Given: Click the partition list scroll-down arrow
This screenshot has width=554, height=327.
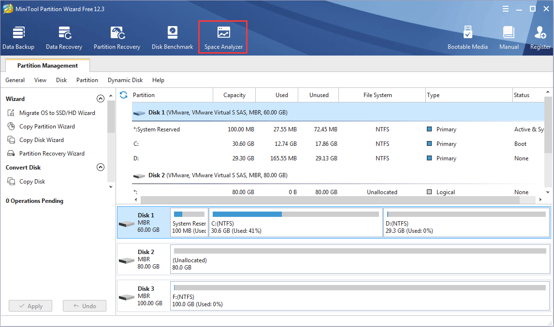Looking at the screenshot, I should click(548, 192).
